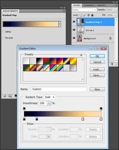Click the return to adjustment list arrow
The image size is (119, 150).
(x=4, y=96)
